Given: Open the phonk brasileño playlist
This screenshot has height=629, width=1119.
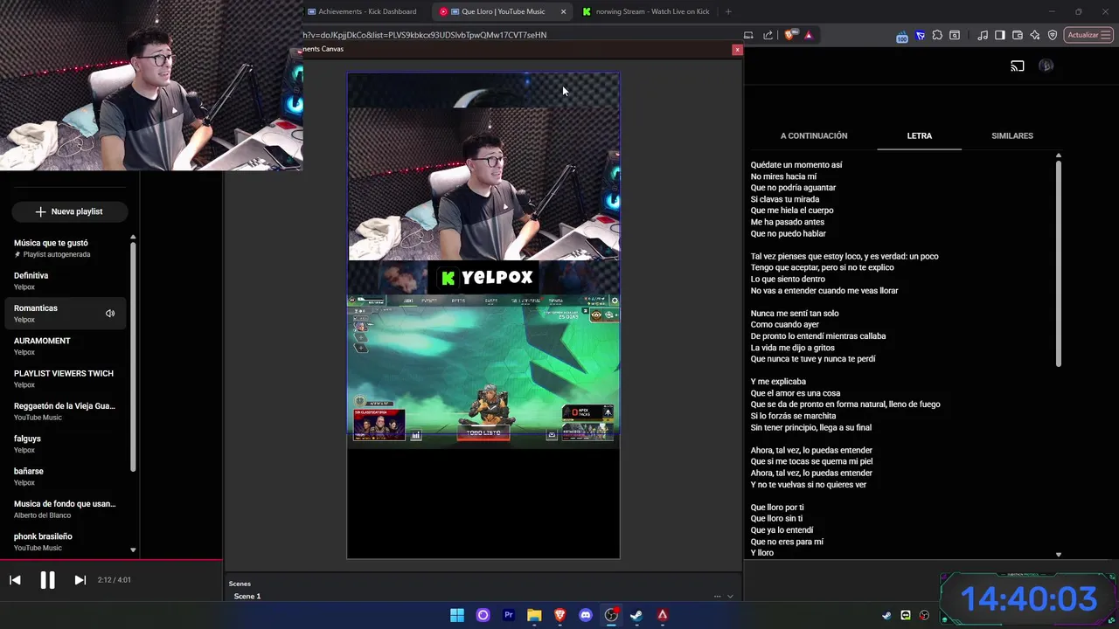Looking at the screenshot, I should pyautogui.click(x=66, y=542).
